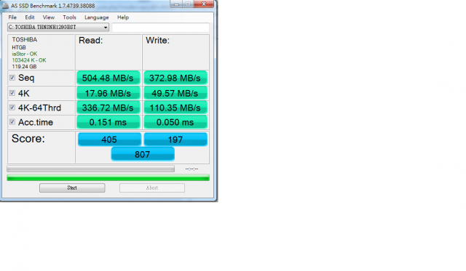
Task: Click the Write: column header
Action: click(x=157, y=41)
